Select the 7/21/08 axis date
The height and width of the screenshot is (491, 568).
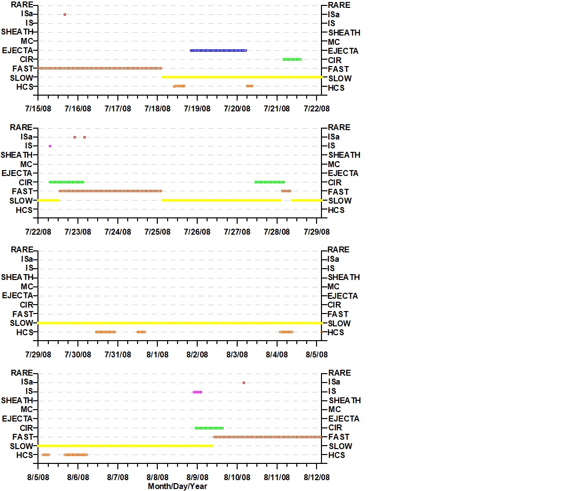coord(277,108)
